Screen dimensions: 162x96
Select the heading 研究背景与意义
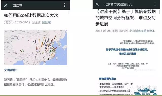pos(108,79)
